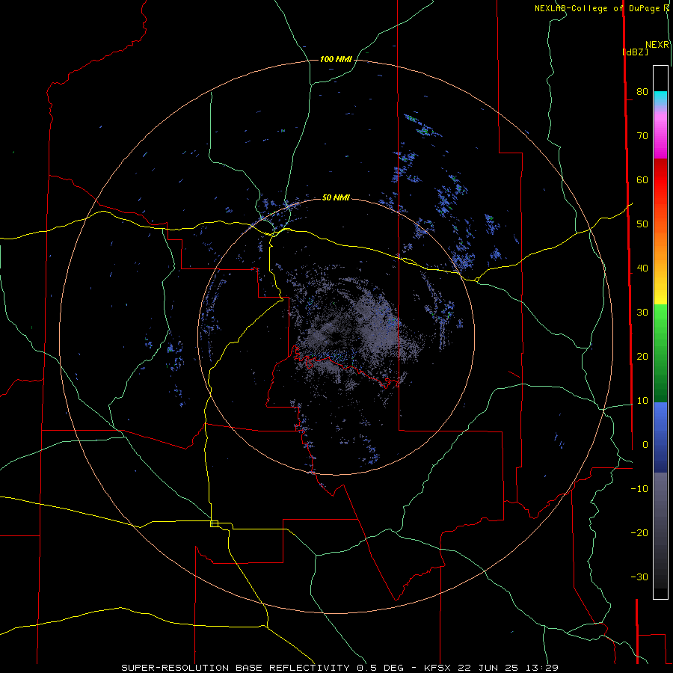Select the -20 value on the dBZ scale
673x673 pixels.
pyautogui.click(x=639, y=533)
